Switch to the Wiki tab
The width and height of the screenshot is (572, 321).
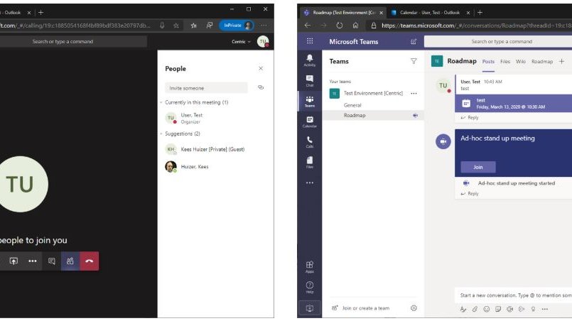521,62
